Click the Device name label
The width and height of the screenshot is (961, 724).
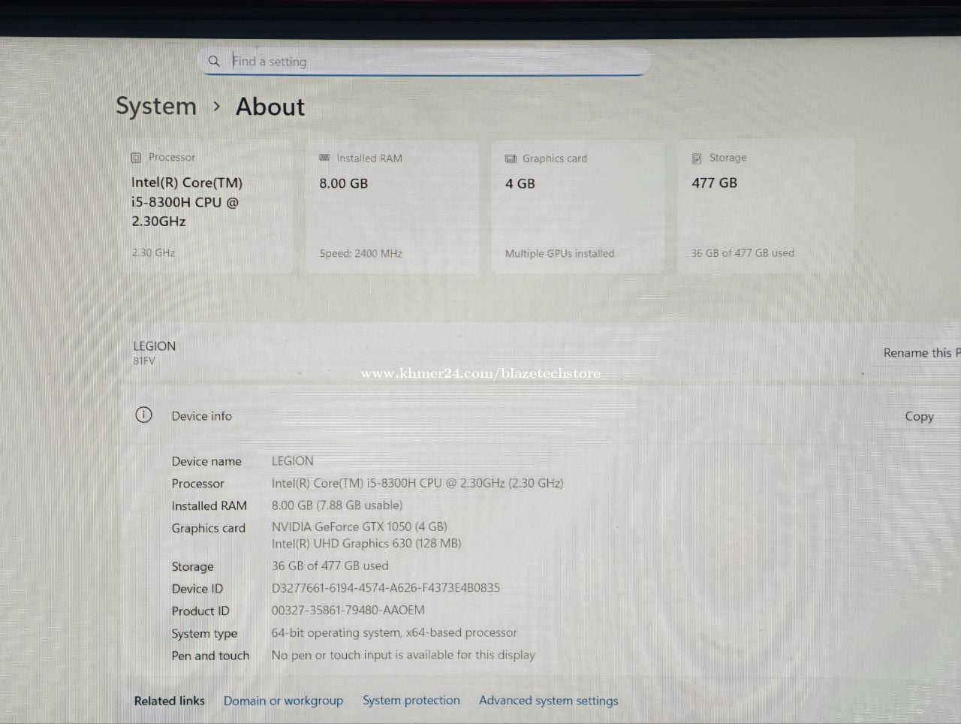(x=206, y=461)
